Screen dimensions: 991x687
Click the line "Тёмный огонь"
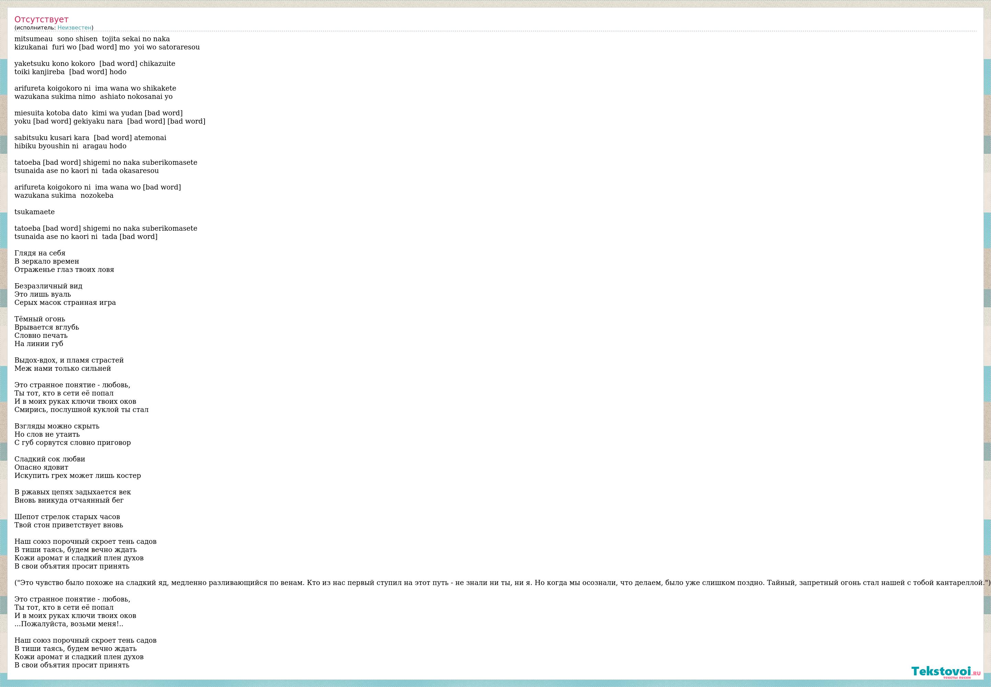(x=40, y=319)
